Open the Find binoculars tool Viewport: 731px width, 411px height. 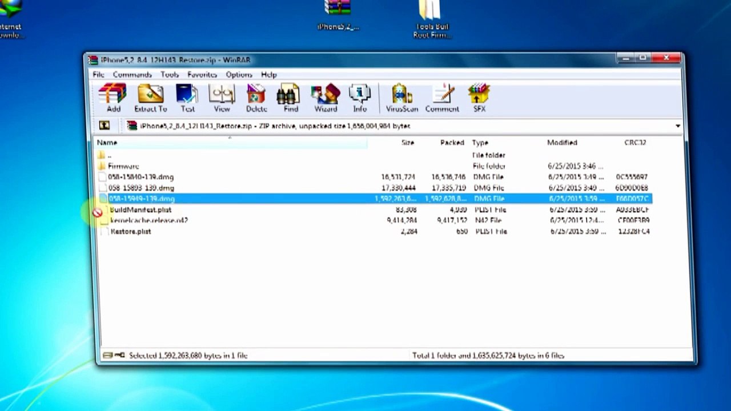[x=291, y=98]
